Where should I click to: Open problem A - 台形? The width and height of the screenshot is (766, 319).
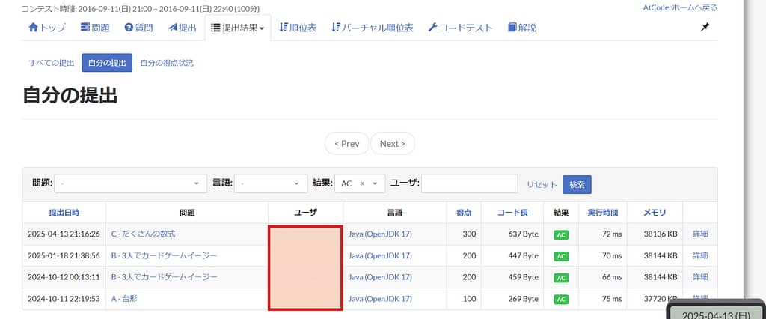(124, 298)
